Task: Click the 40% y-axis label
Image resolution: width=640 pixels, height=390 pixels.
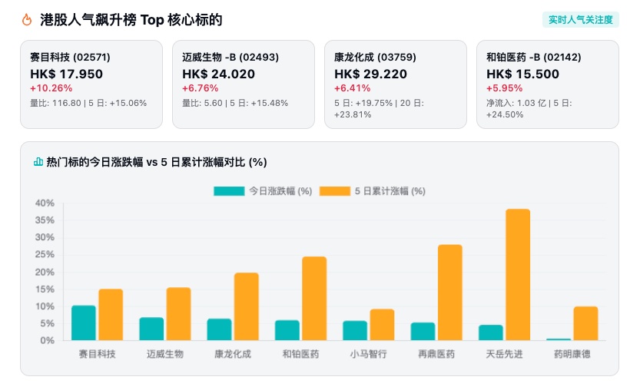Action: pyautogui.click(x=45, y=203)
